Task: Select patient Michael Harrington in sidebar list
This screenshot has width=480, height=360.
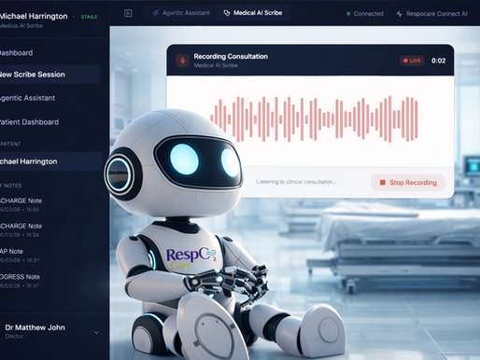Action: (51, 161)
